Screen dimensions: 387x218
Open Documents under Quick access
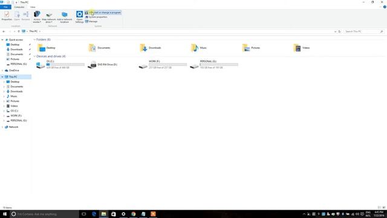pos(16,54)
